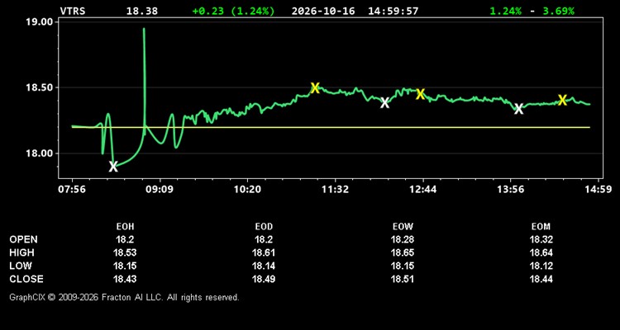
Task: Click the 09:09 time axis label
Action: tap(160, 190)
